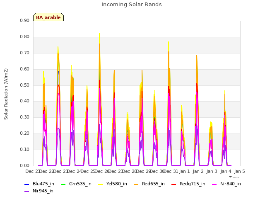The image size is (265, 199).
Task: Toggle the Blu475_in legend entry
Action: (x=39, y=184)
